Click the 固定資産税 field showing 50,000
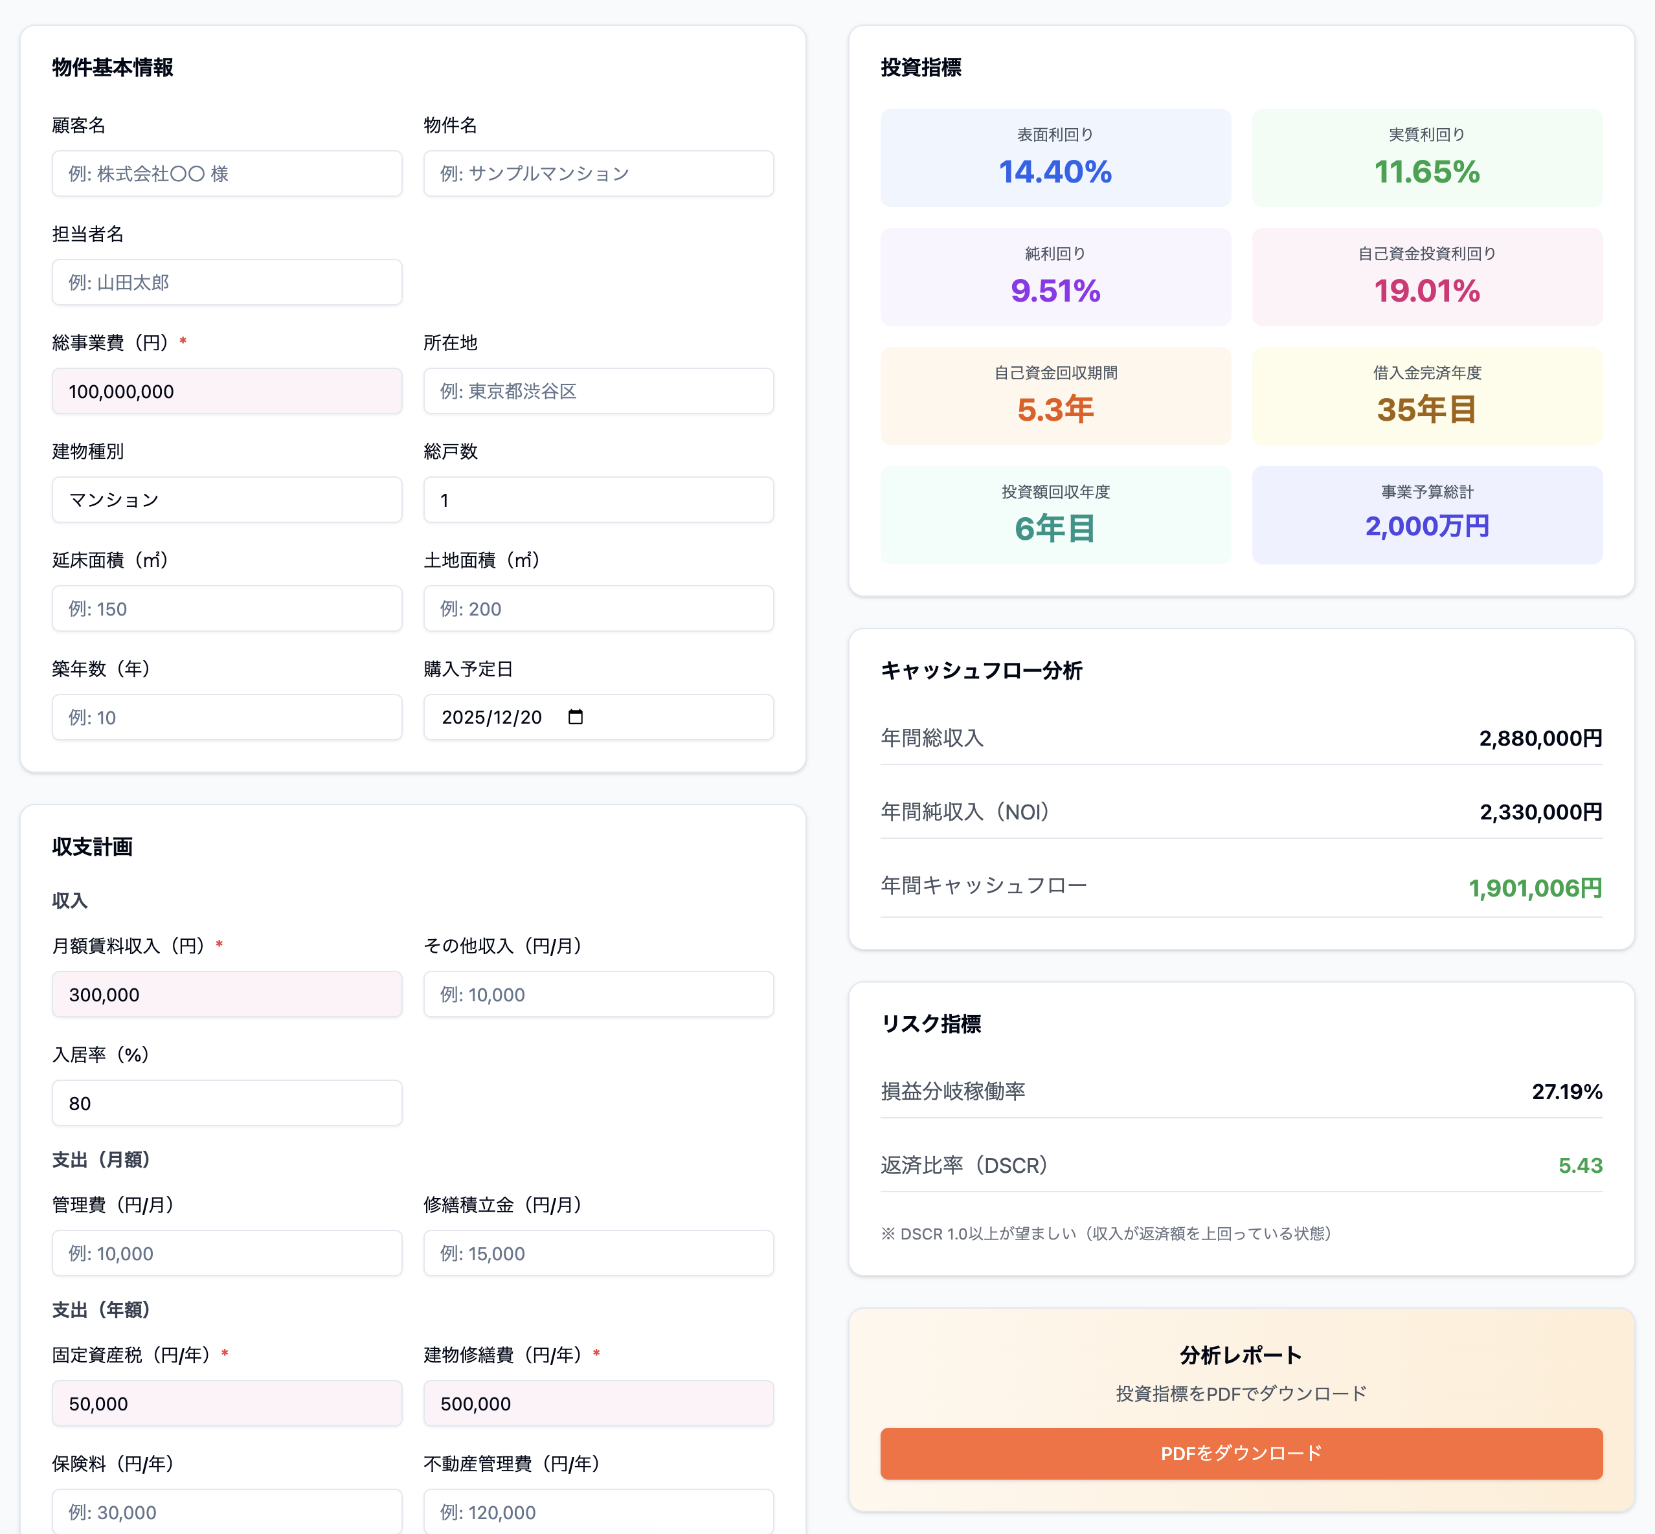Screen dimensions: 1655x1534 click(227, 1404)
